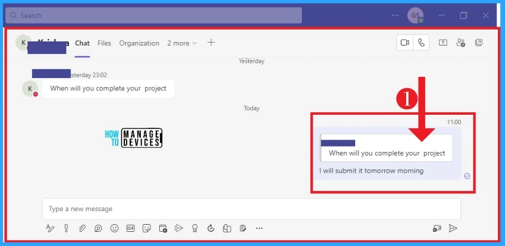Add a new tab with plus icon
Image resolution: width=505 pixels, height=246 pixels.
point(211,43)
